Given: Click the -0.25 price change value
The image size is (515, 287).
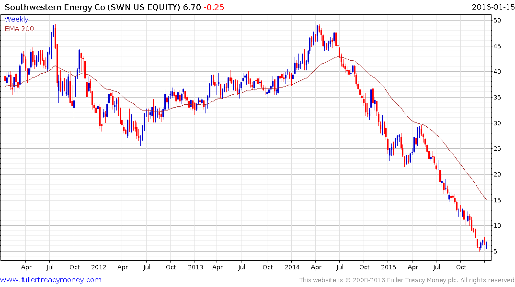Looking at the screenshot, I should 214,7.
